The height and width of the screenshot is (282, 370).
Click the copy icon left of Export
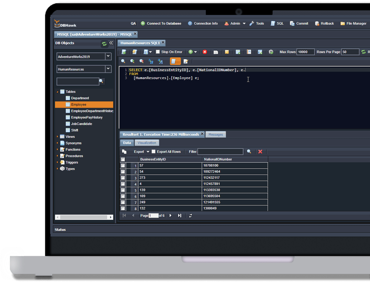124,152
